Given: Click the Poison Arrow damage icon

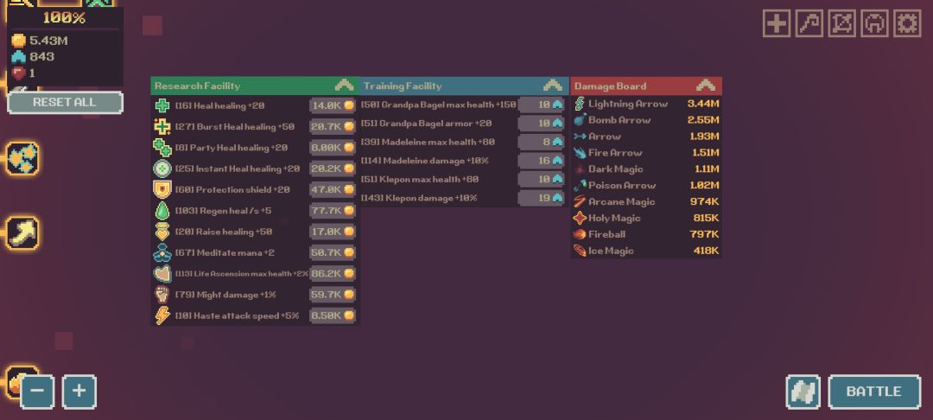Looking at the screenshot, I should tap(580, 186).
